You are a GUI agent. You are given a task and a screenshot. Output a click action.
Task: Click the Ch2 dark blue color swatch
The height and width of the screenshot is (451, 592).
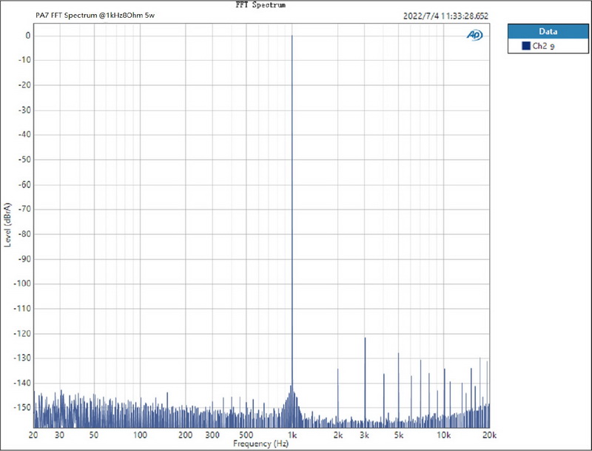[x=525, y=46]
